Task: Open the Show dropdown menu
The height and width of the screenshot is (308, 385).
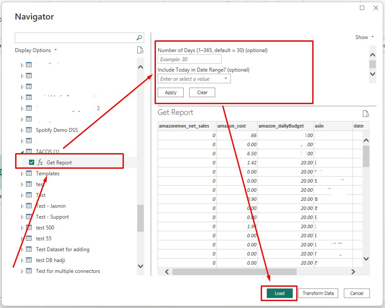Action: [364, 37]
